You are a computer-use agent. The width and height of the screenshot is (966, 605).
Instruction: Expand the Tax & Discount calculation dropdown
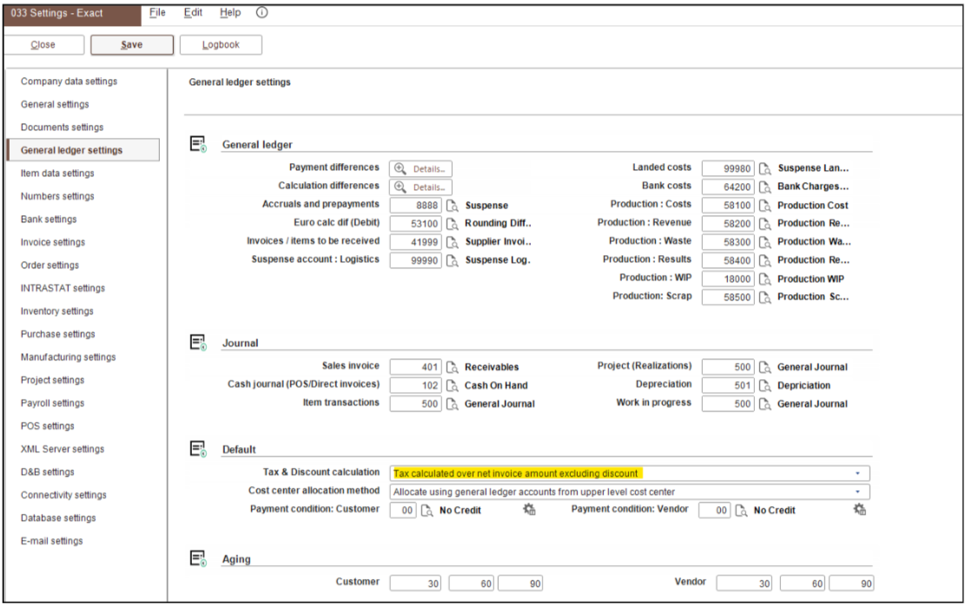coord(858,474)
